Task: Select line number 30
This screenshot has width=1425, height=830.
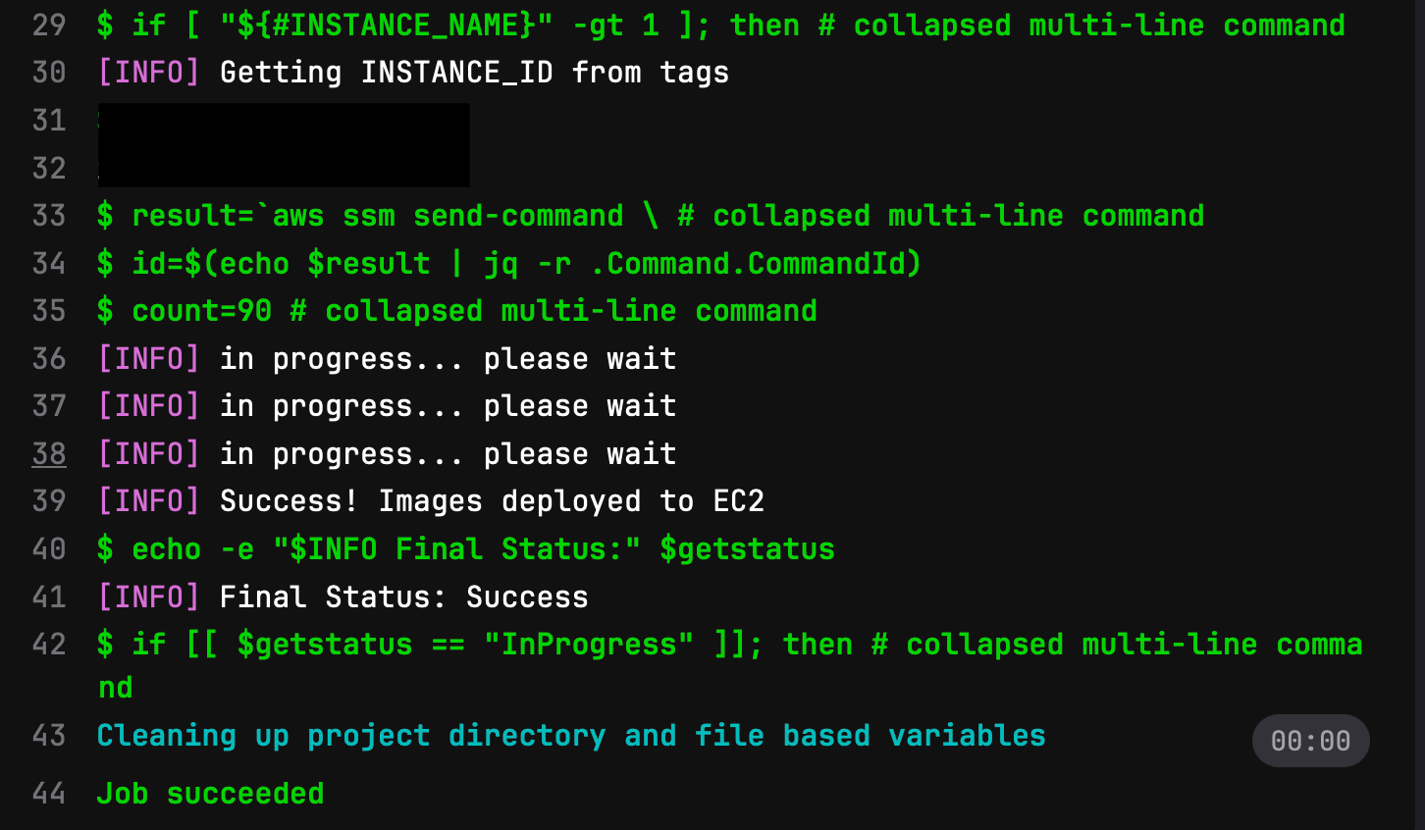Action: pos(49,73)
